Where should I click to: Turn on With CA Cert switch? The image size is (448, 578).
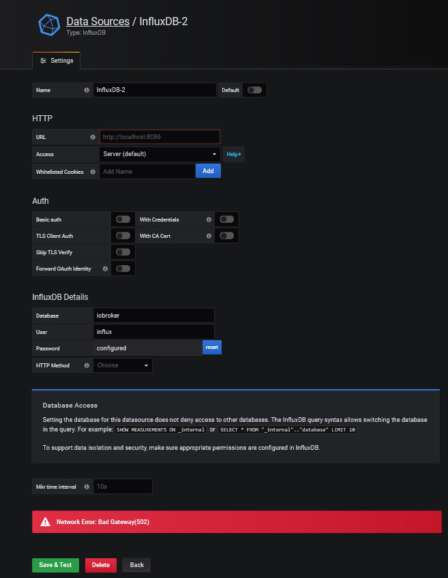227,236
